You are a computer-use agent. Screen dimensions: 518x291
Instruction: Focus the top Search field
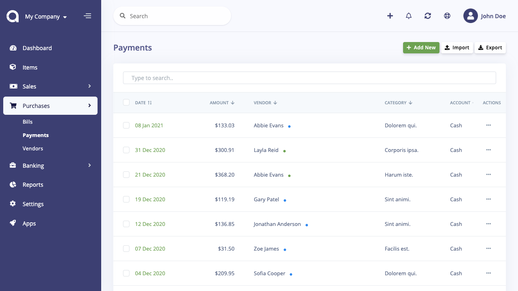click(172, 16)
